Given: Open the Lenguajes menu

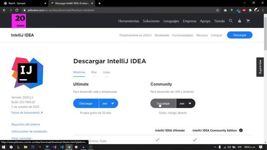Looking at the screenshot, I should pos(171,21).
